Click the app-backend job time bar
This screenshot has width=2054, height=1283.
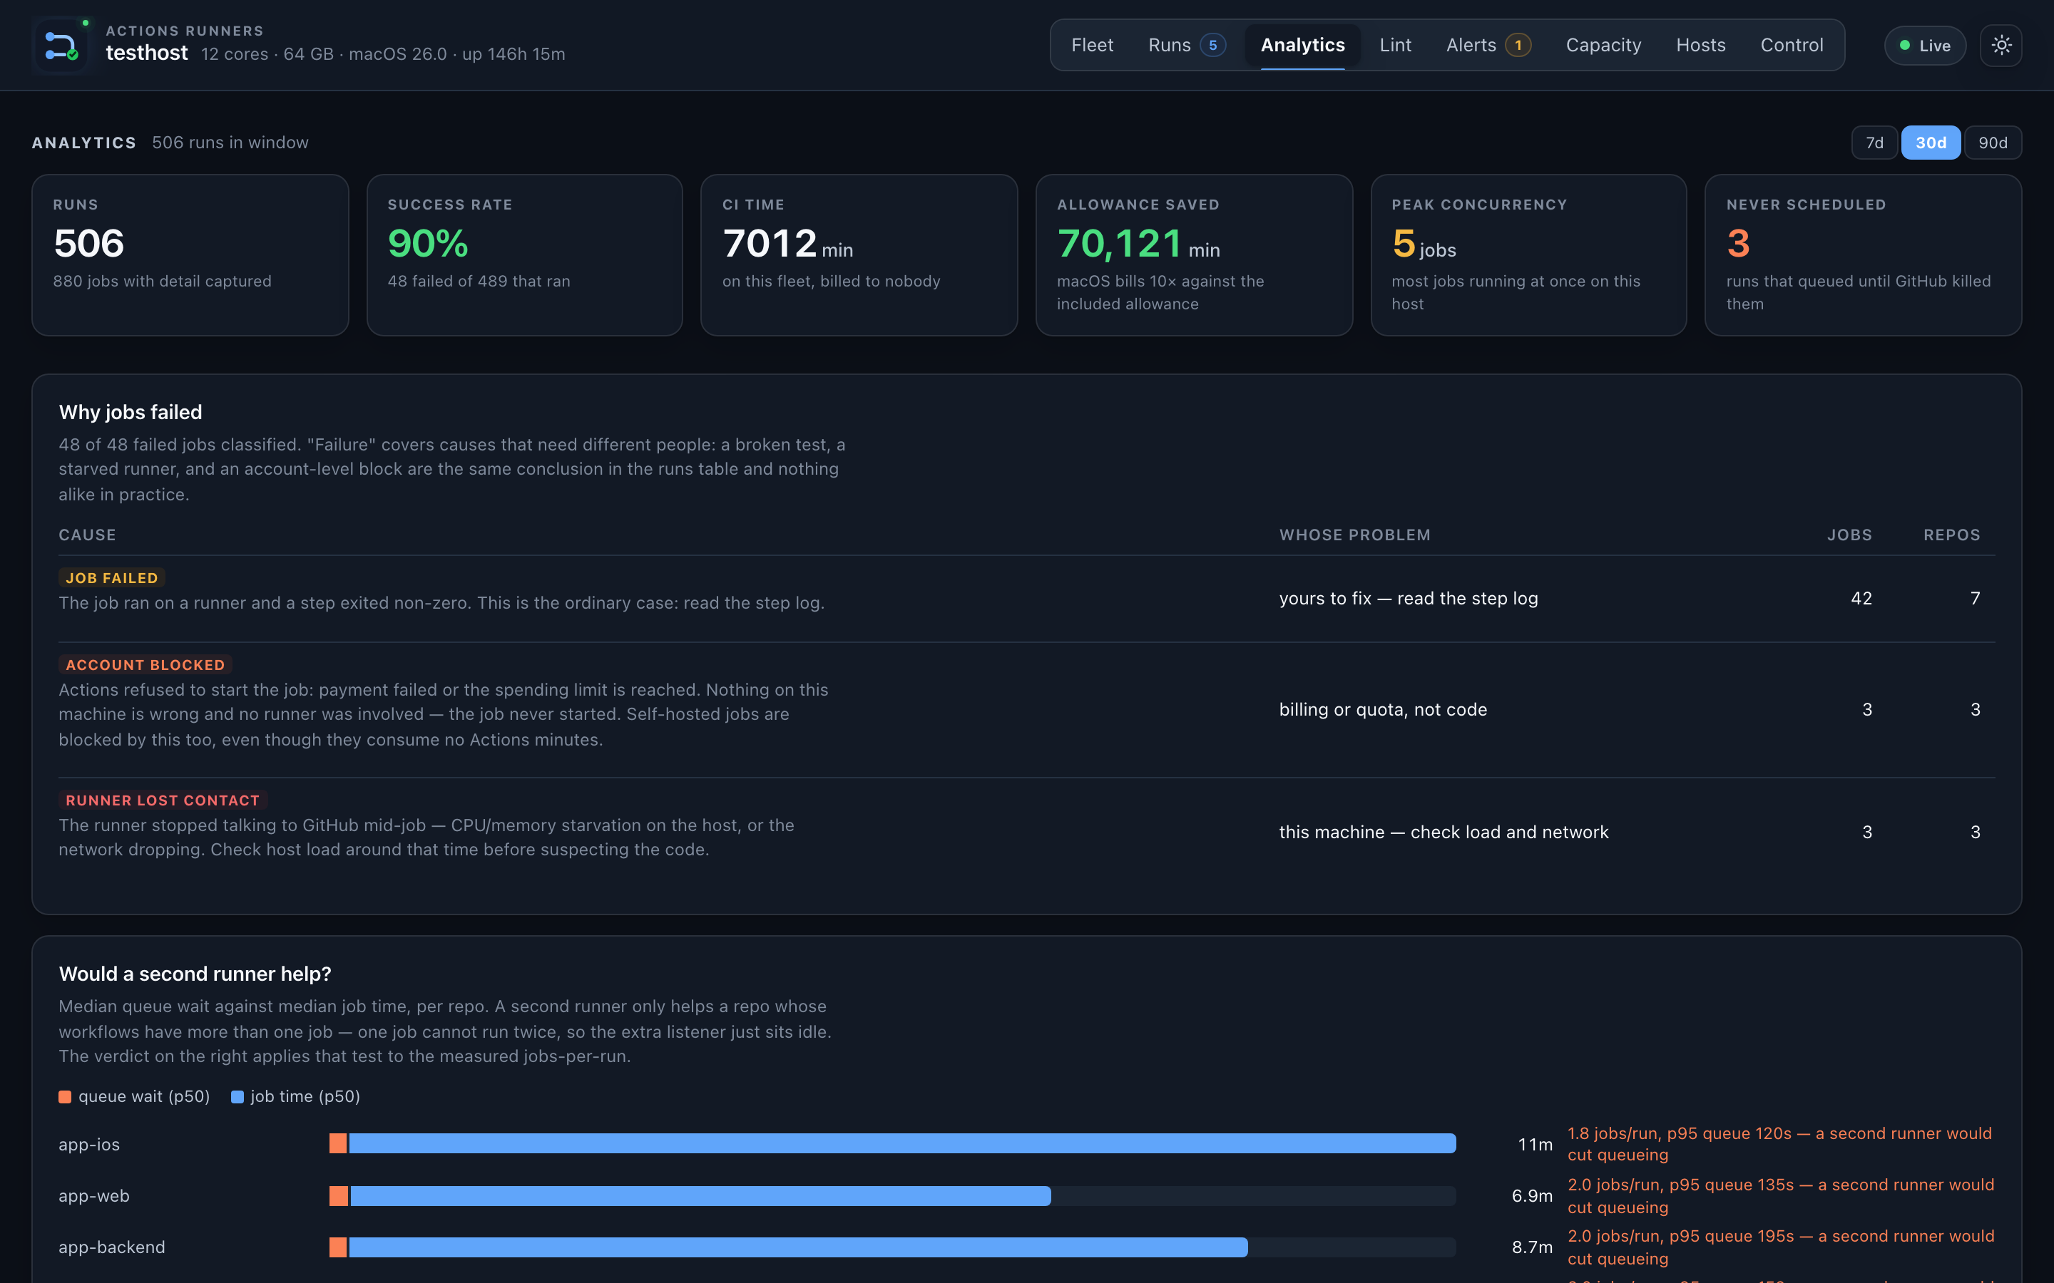[x=799, y=1247]
